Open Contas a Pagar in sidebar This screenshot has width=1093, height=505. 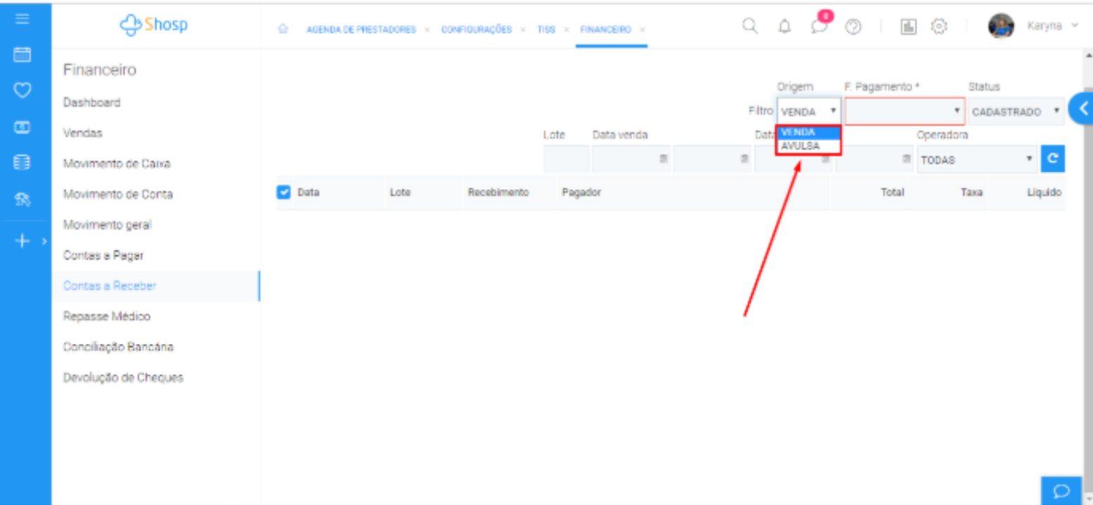103,255
